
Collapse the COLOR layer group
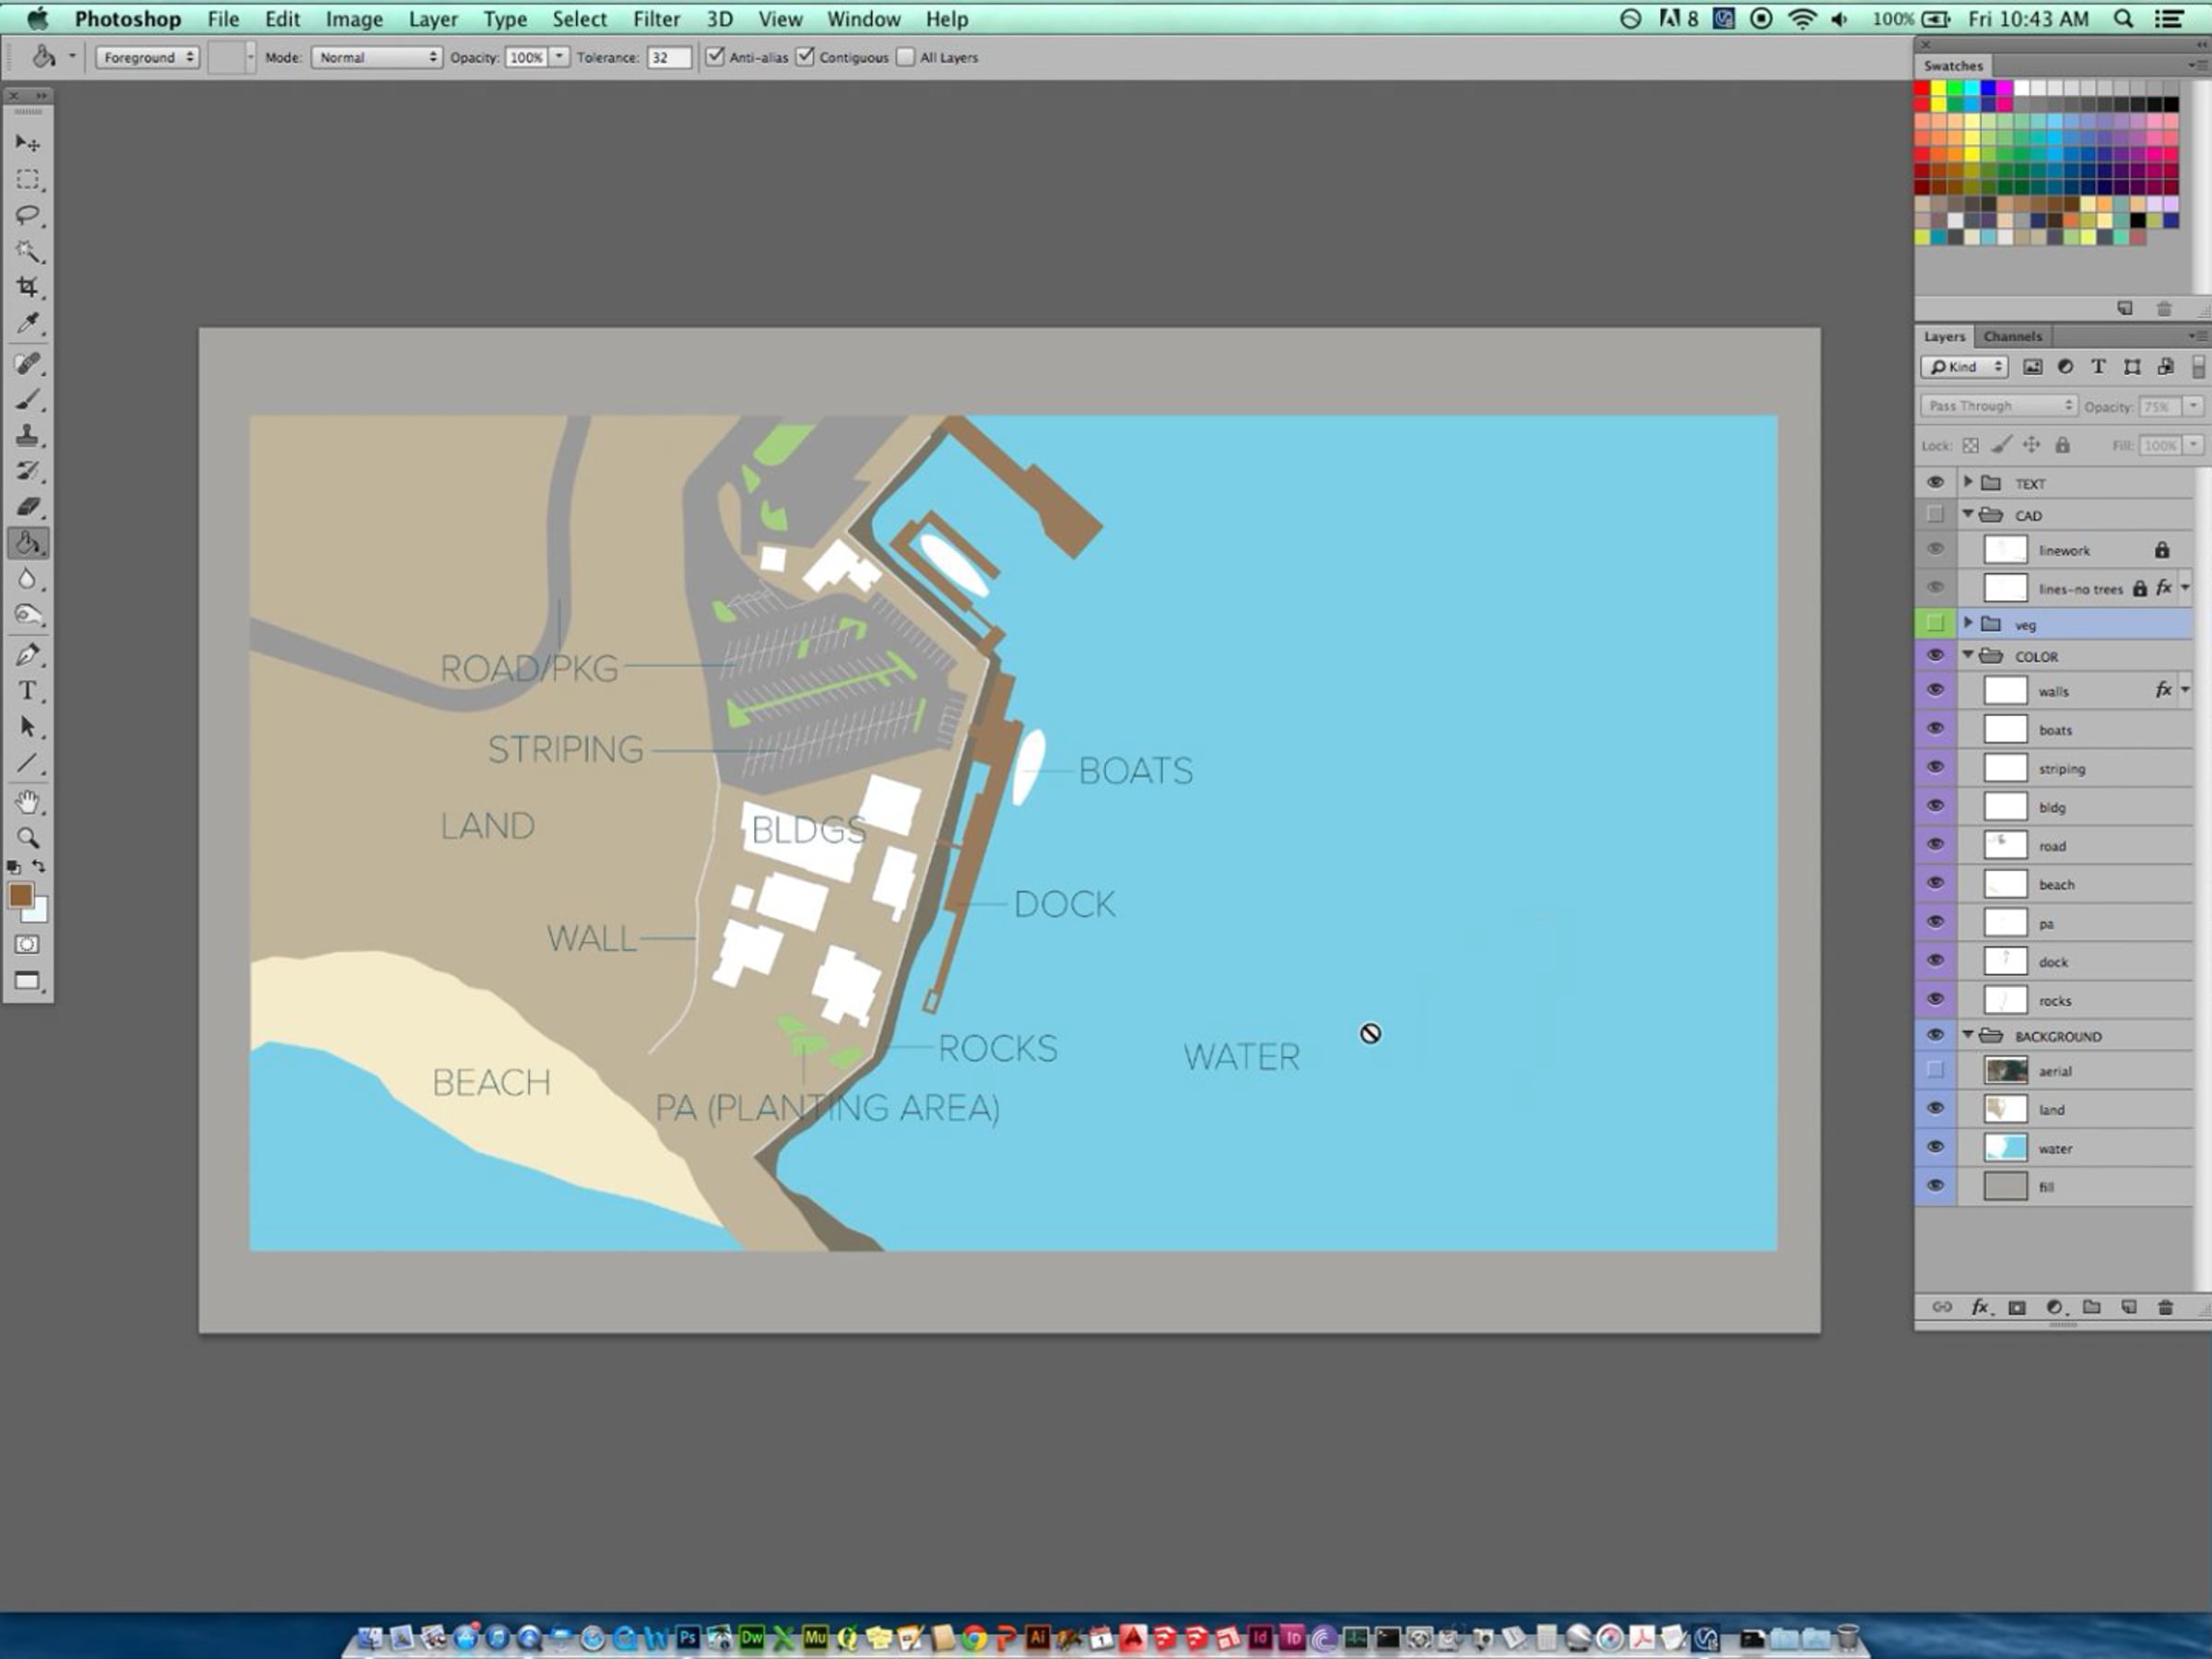1968,656
